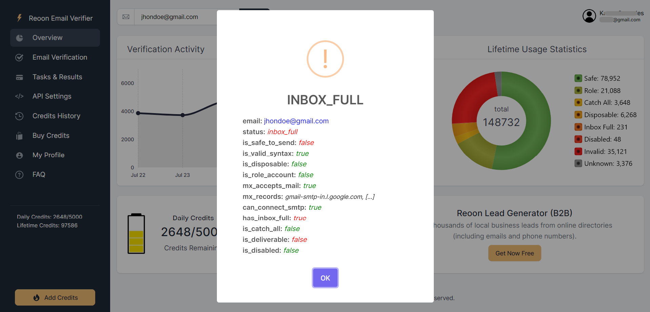The image size is (650, 312).
Task: Switch to the Email Verification section
Action: pyautogui.click(x=60, y=57)
